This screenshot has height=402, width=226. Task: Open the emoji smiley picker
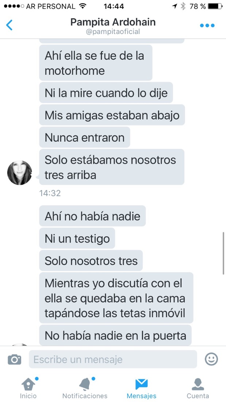pyautogui.click(x=211, y=359)
